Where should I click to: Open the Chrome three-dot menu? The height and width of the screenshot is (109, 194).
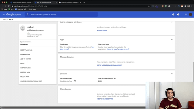tap(192, 6)
